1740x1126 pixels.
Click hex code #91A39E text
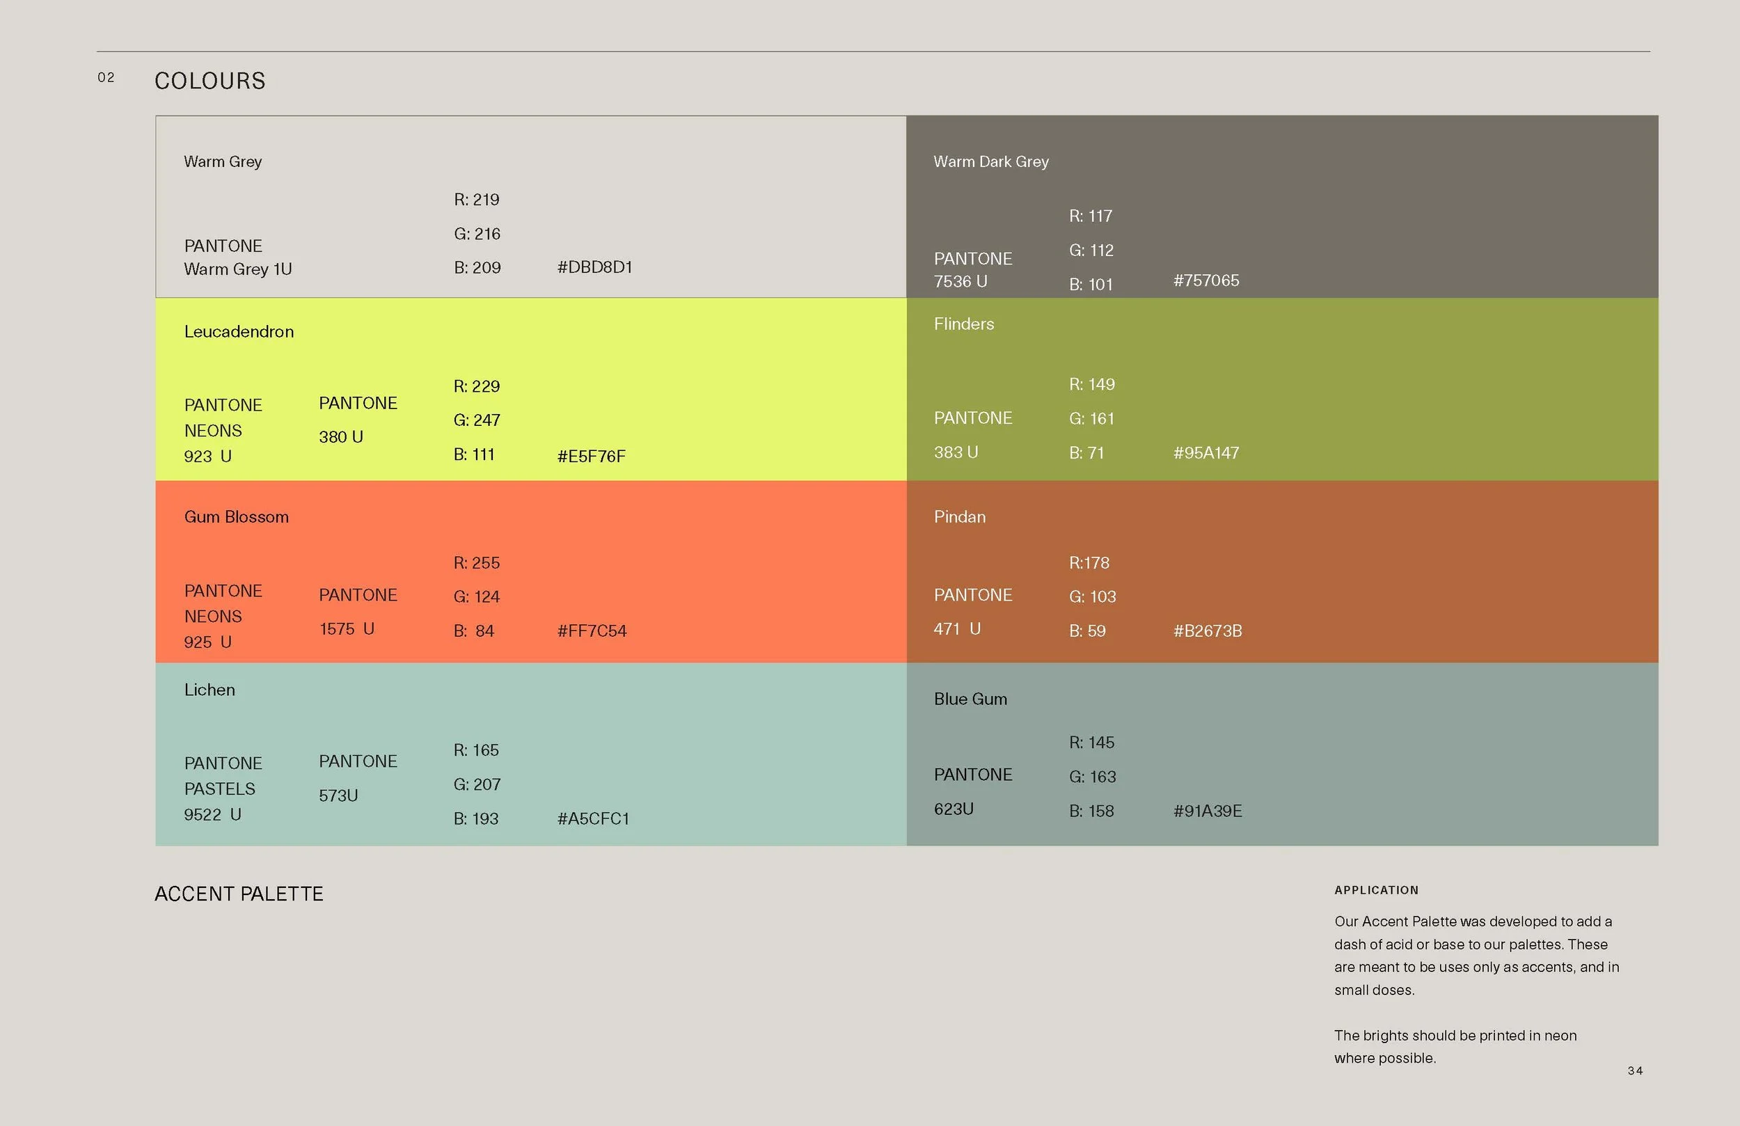(x=1207, y=811)
